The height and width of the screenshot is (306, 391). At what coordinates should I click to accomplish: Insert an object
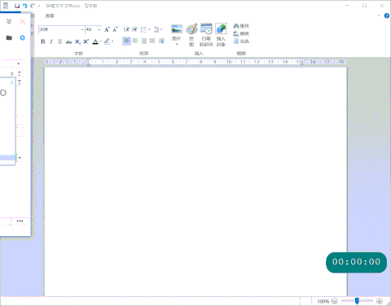(221, 35)
